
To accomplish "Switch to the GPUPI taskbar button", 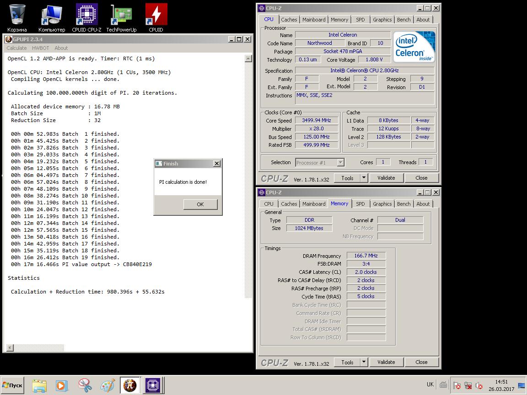I will 130,385.
